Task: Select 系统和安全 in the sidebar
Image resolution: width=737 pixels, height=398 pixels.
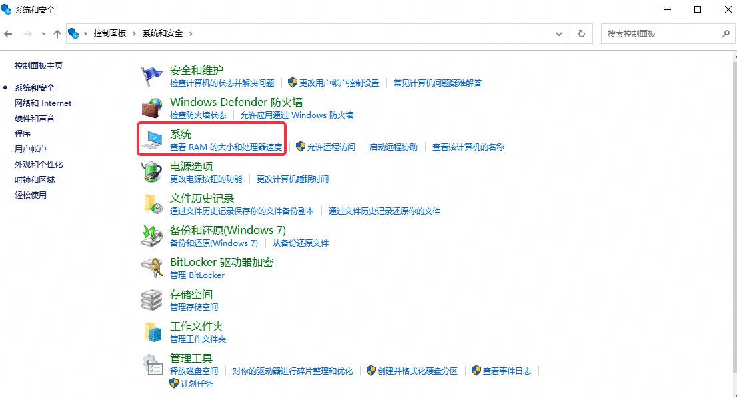Action: pos(34,87)
